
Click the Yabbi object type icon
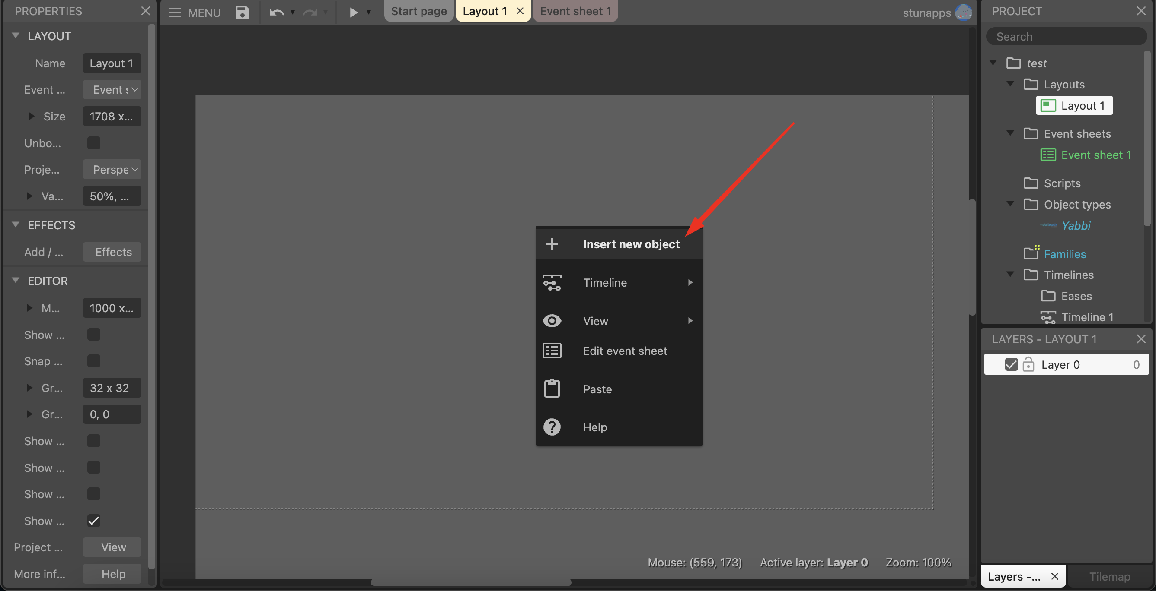(1047, 225)
